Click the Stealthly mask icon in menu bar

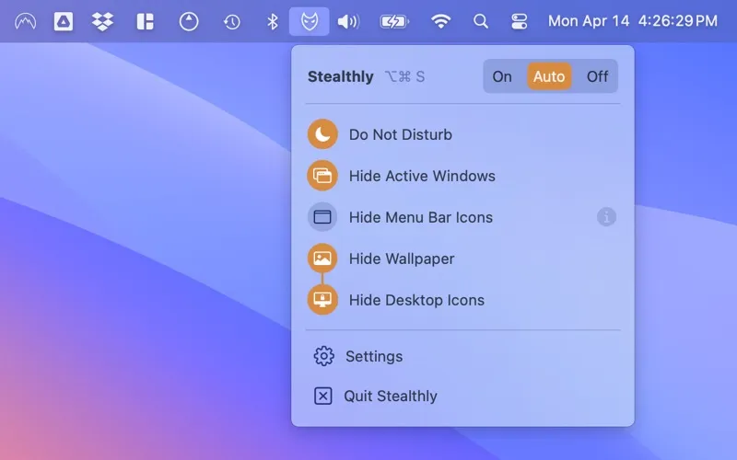(x=309, y=21)
